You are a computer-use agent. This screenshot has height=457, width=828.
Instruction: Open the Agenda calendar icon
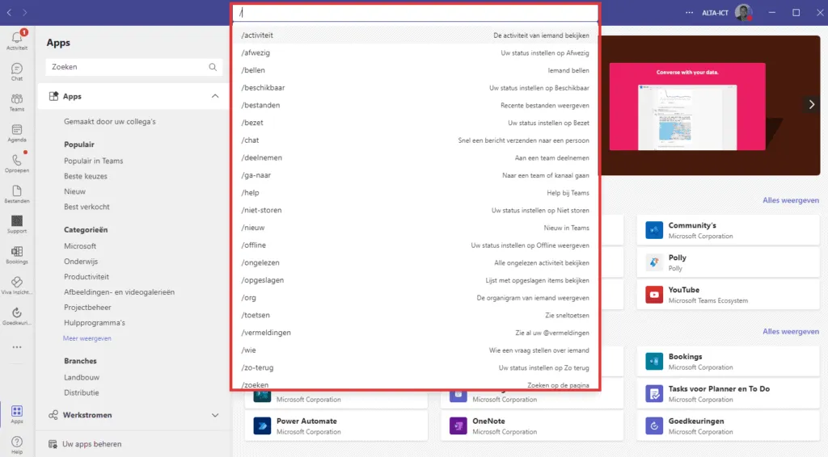(x=17, y=132)
